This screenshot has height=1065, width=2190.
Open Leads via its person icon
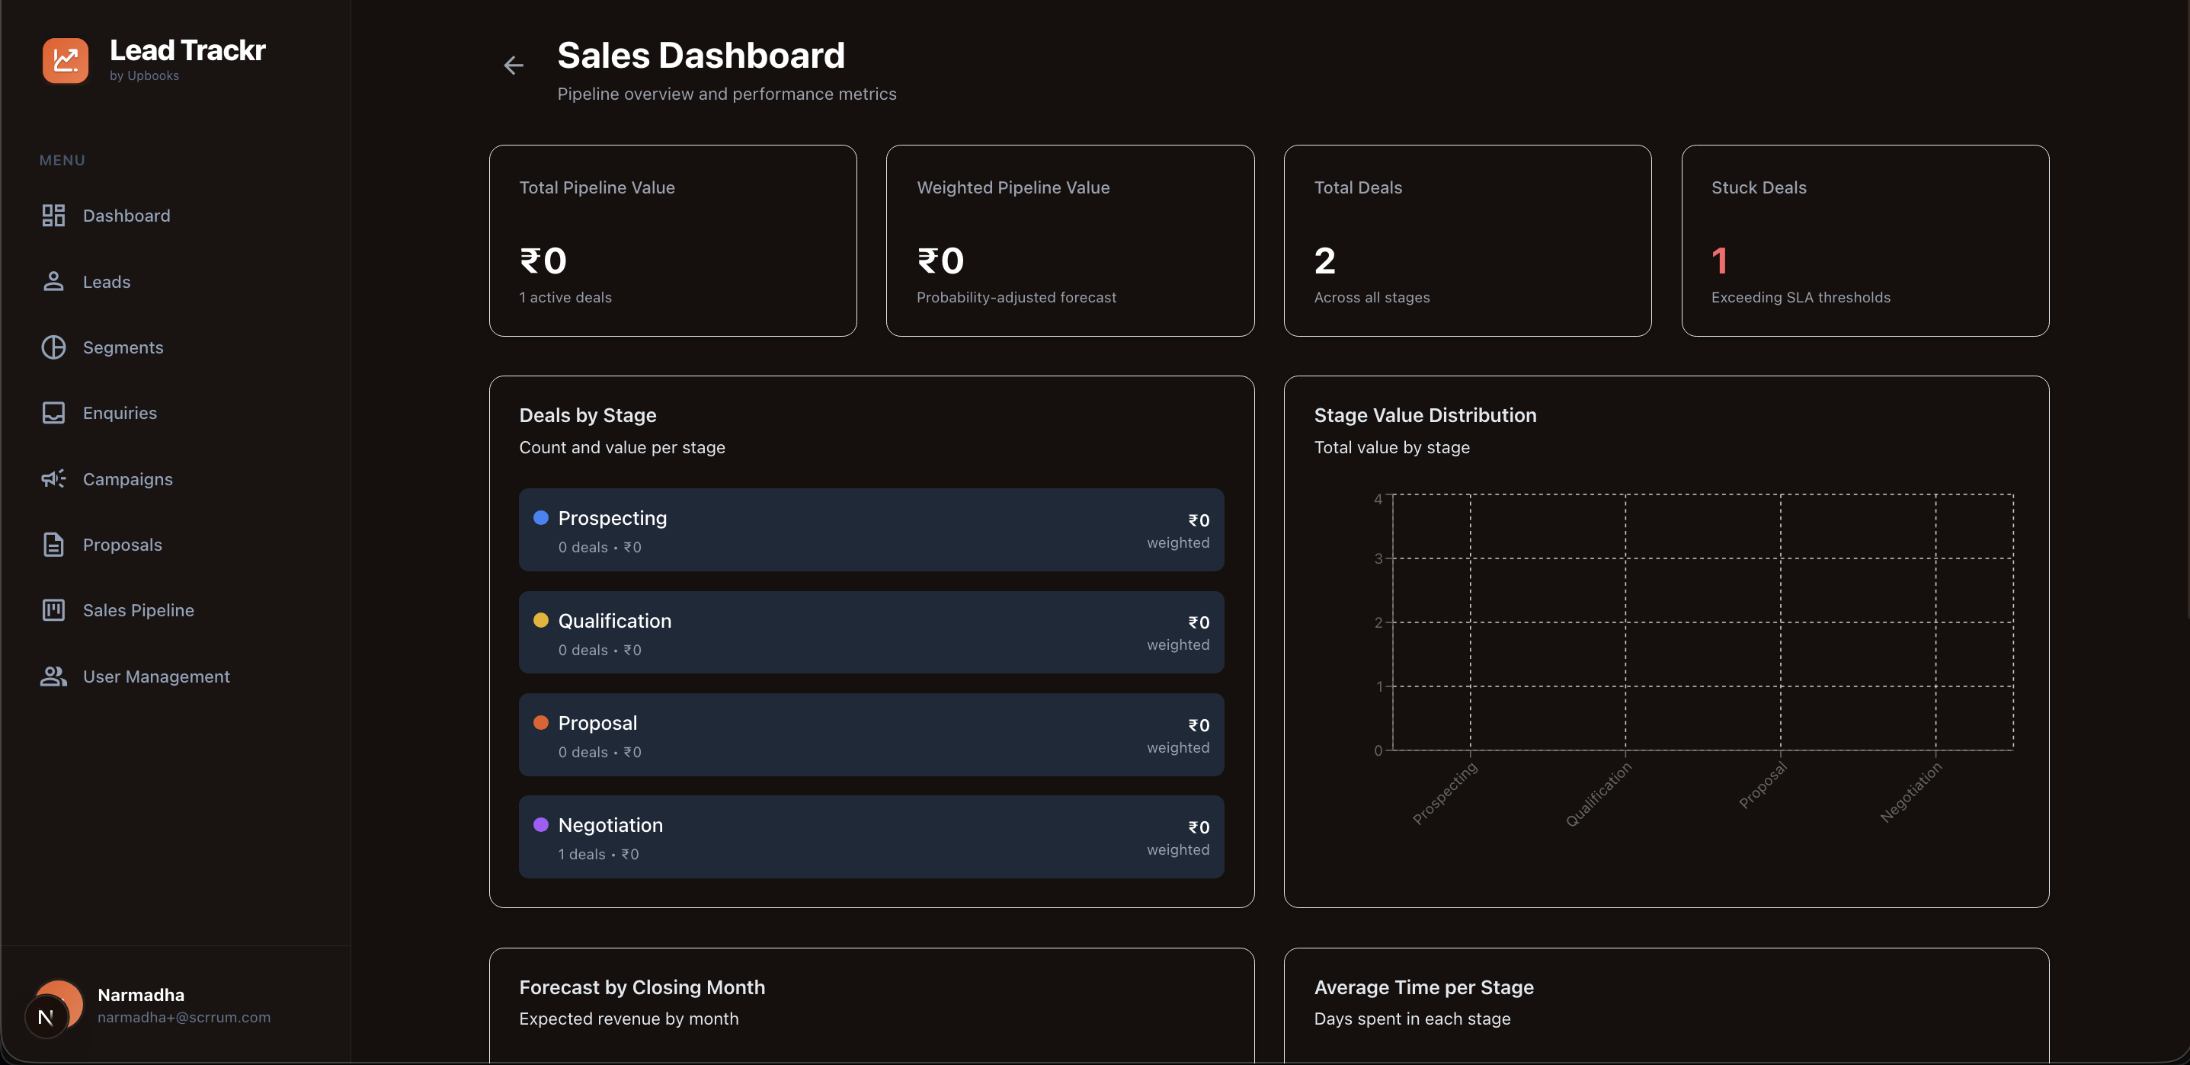tap(53, 281)
